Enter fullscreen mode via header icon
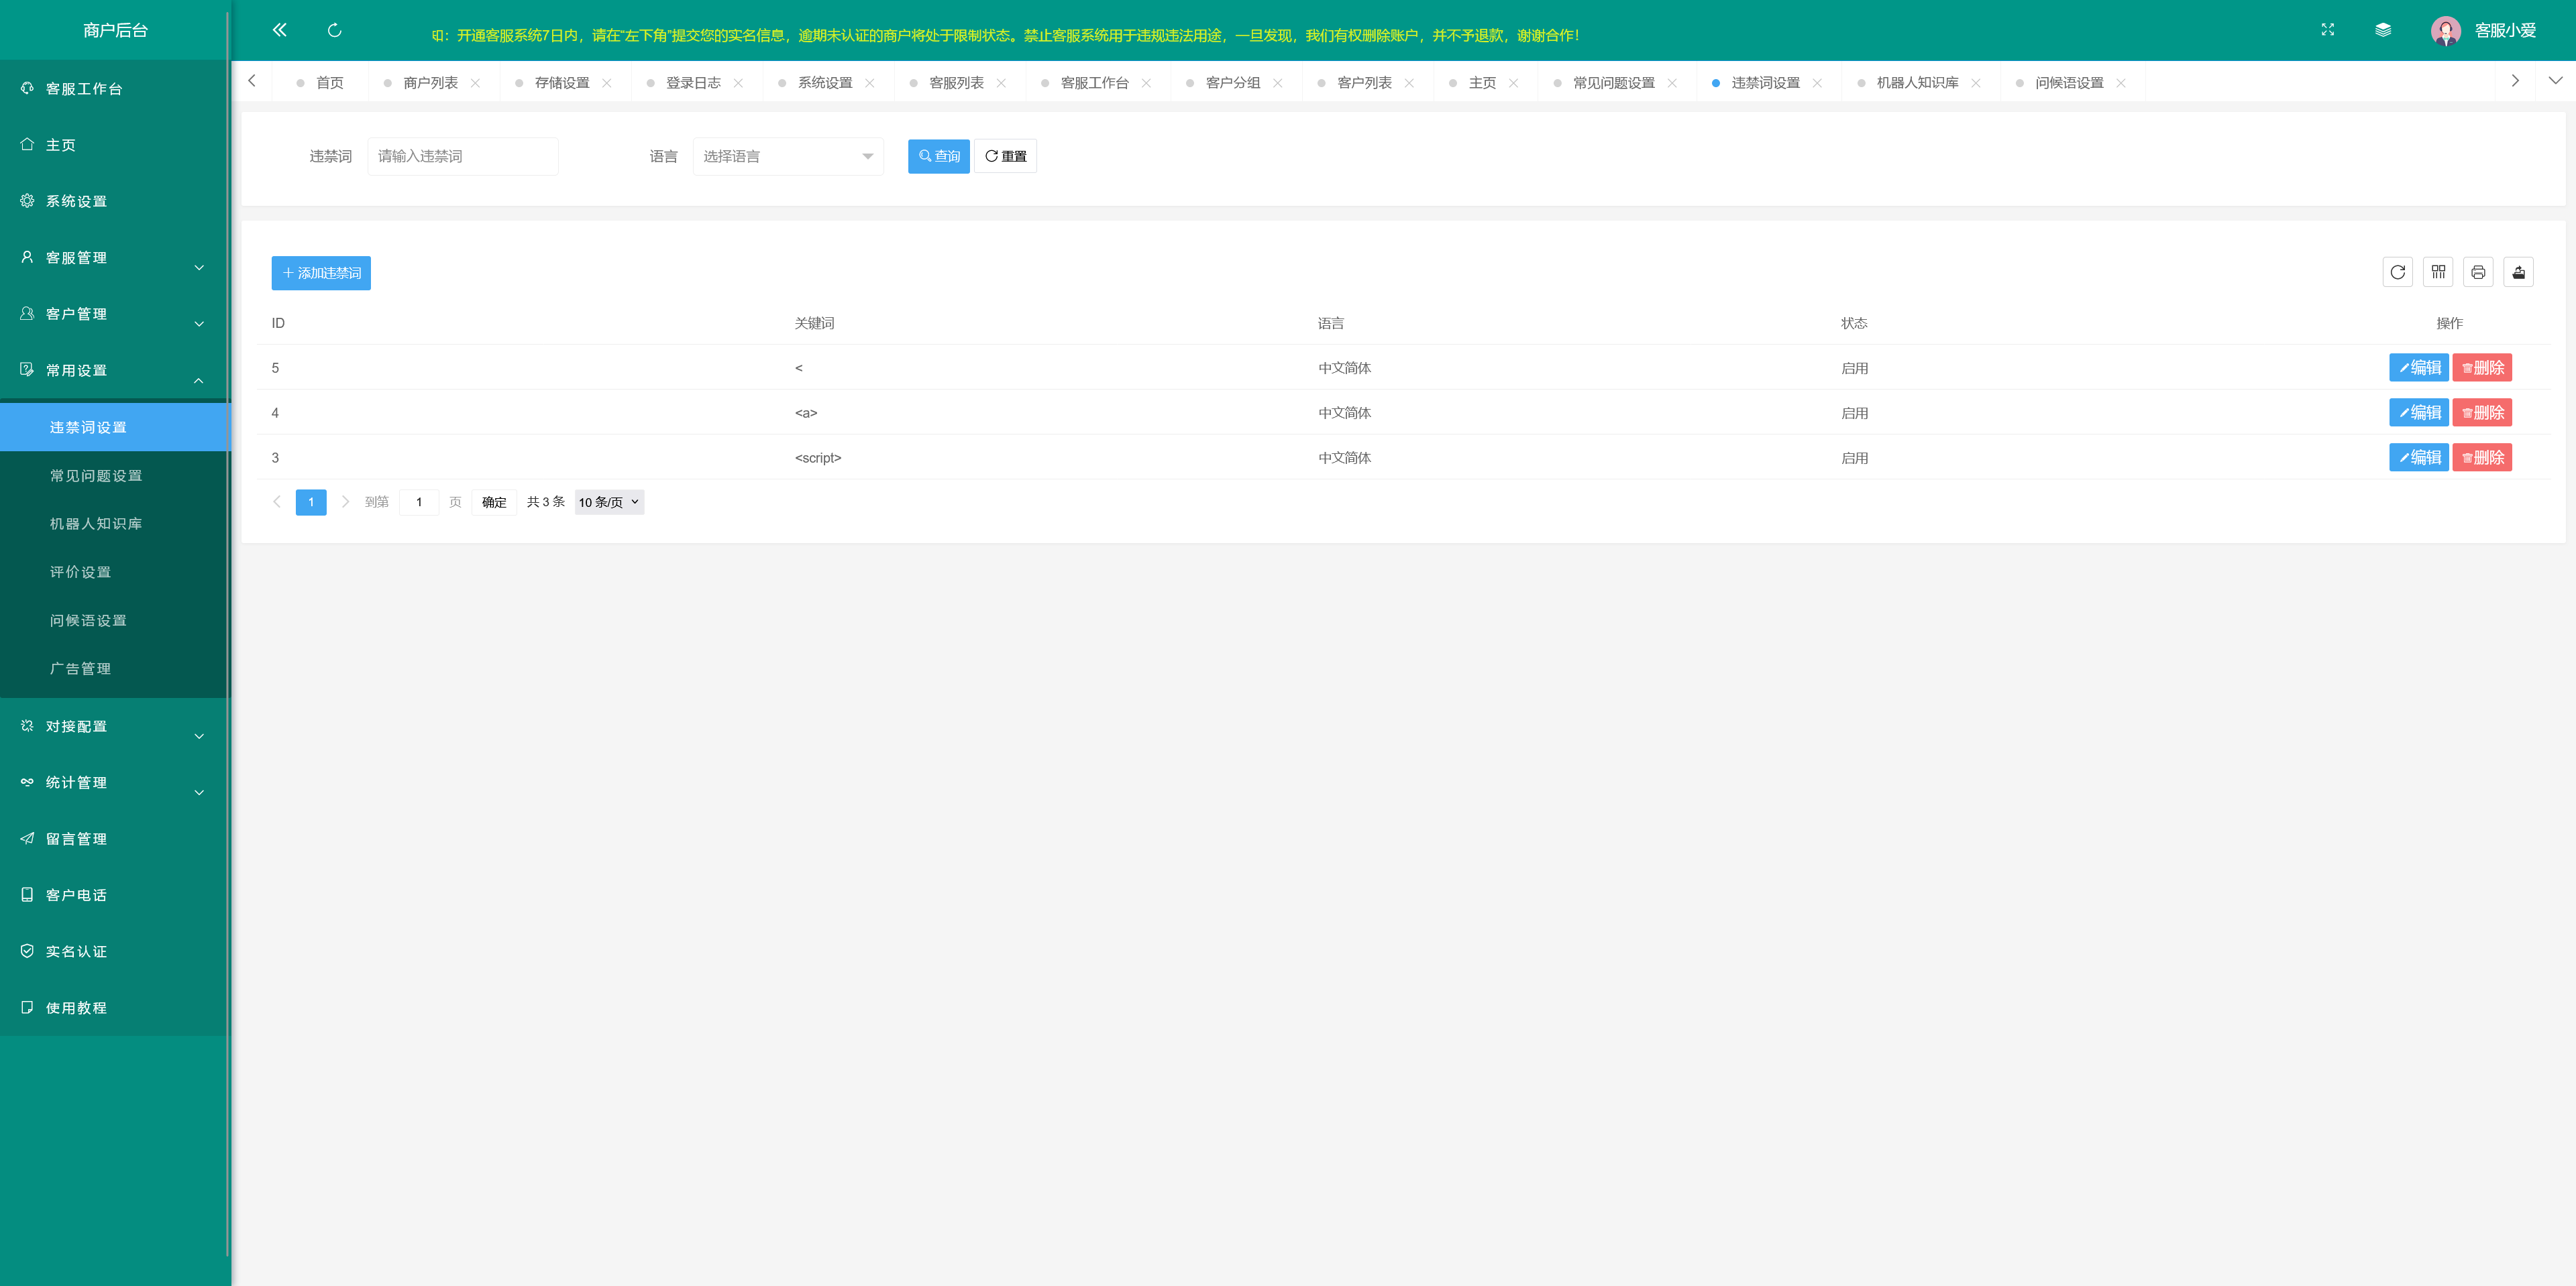 [2327, 30]
